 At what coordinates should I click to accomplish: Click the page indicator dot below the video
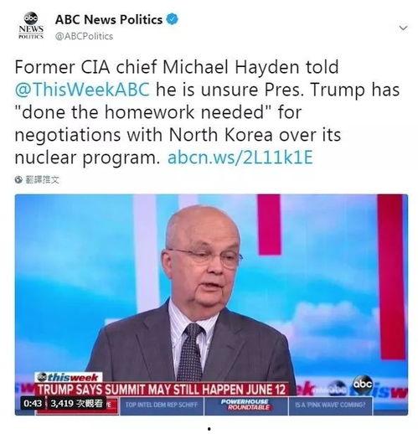pos(209,428)
